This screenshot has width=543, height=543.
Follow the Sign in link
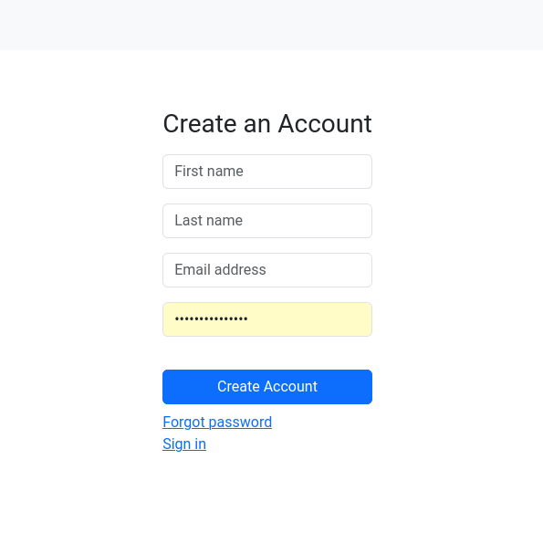pos(184,444)
